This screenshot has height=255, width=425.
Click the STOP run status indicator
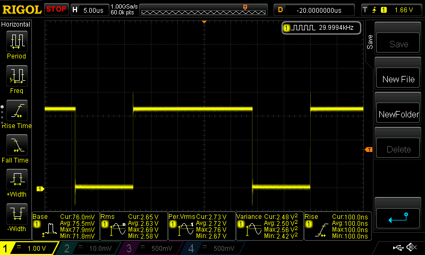tap(56, 9)
